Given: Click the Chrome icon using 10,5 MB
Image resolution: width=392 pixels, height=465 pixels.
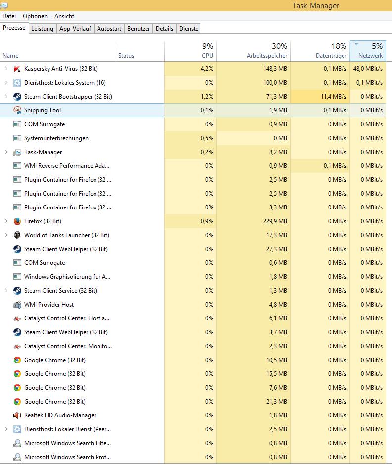Looking at the screenshot, I should [x=17, y=360].
